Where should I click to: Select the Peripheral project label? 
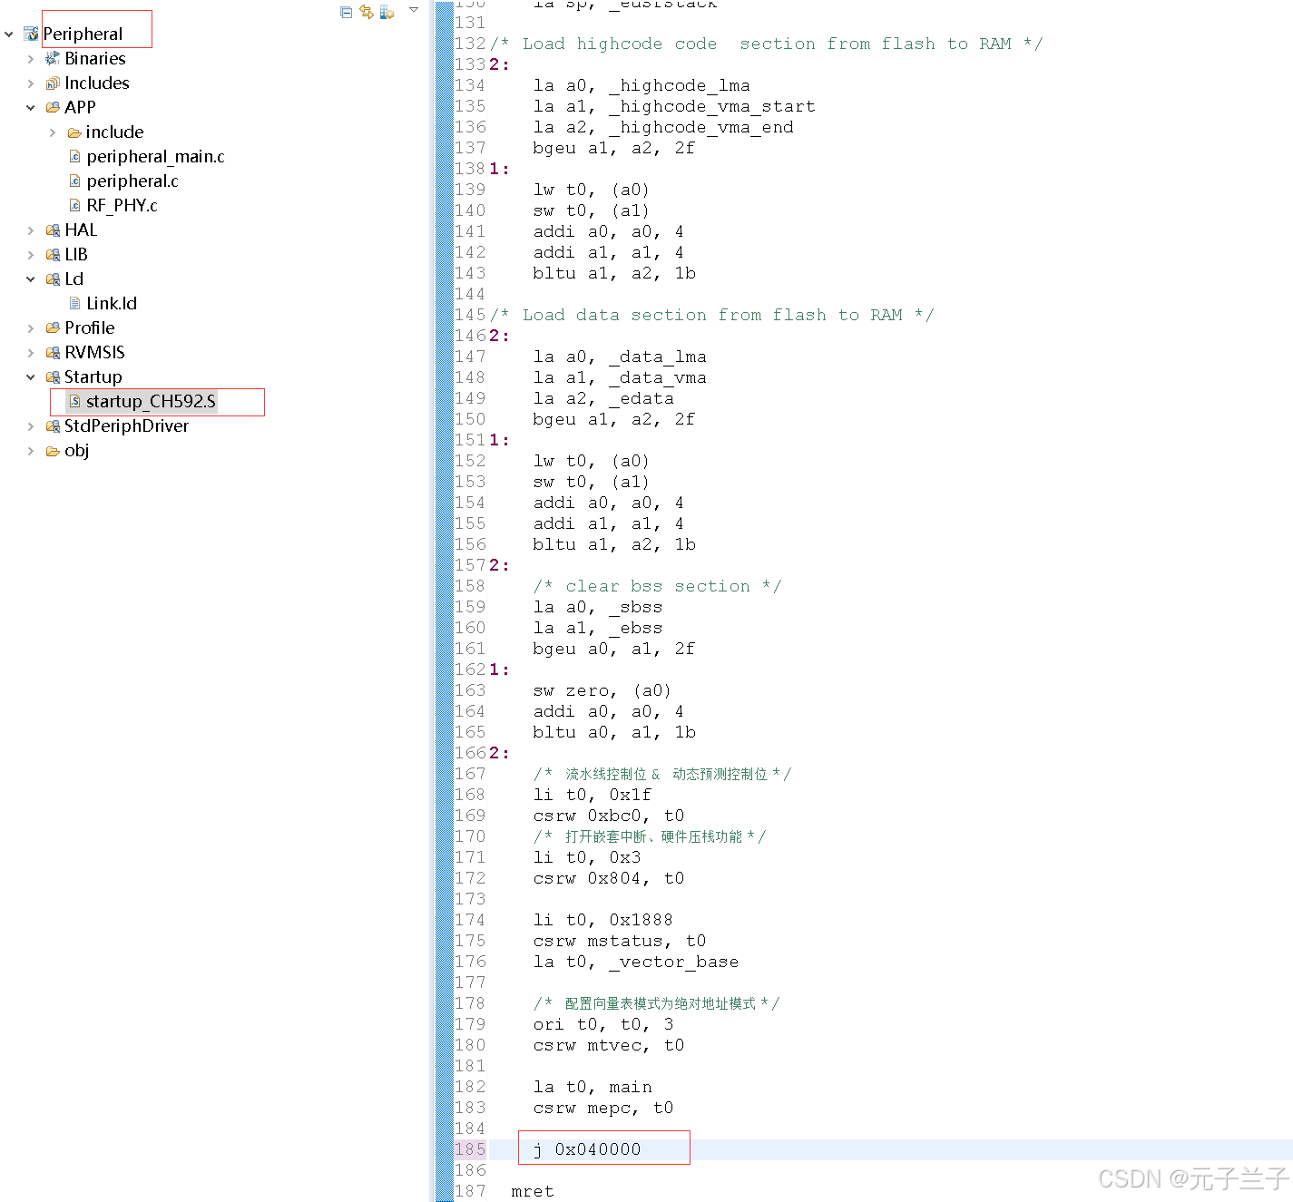(x=83, y=34)
